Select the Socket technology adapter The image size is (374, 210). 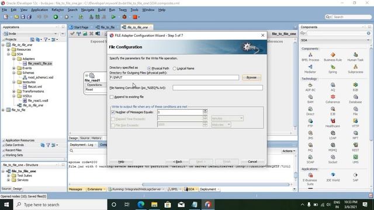point(333,159)
